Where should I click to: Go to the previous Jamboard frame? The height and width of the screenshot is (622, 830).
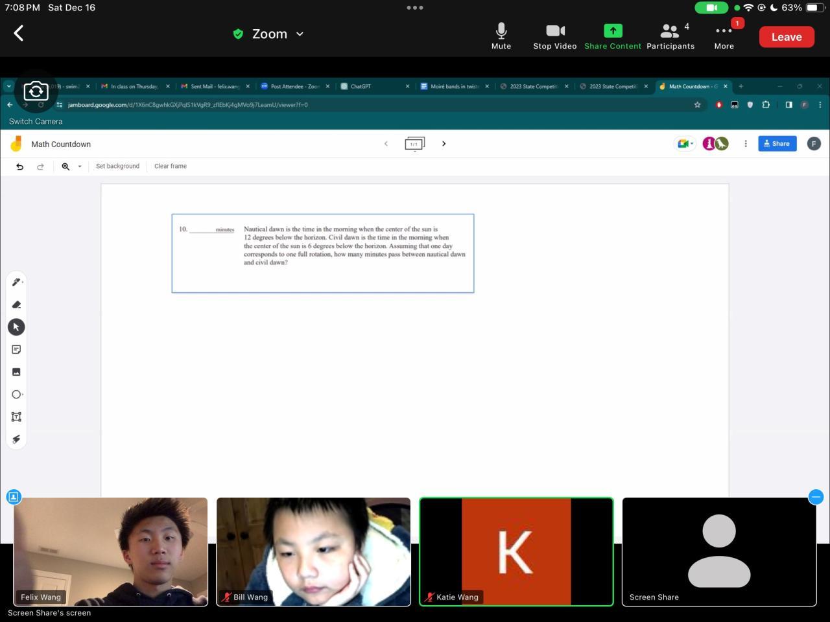tap(386, 144)
